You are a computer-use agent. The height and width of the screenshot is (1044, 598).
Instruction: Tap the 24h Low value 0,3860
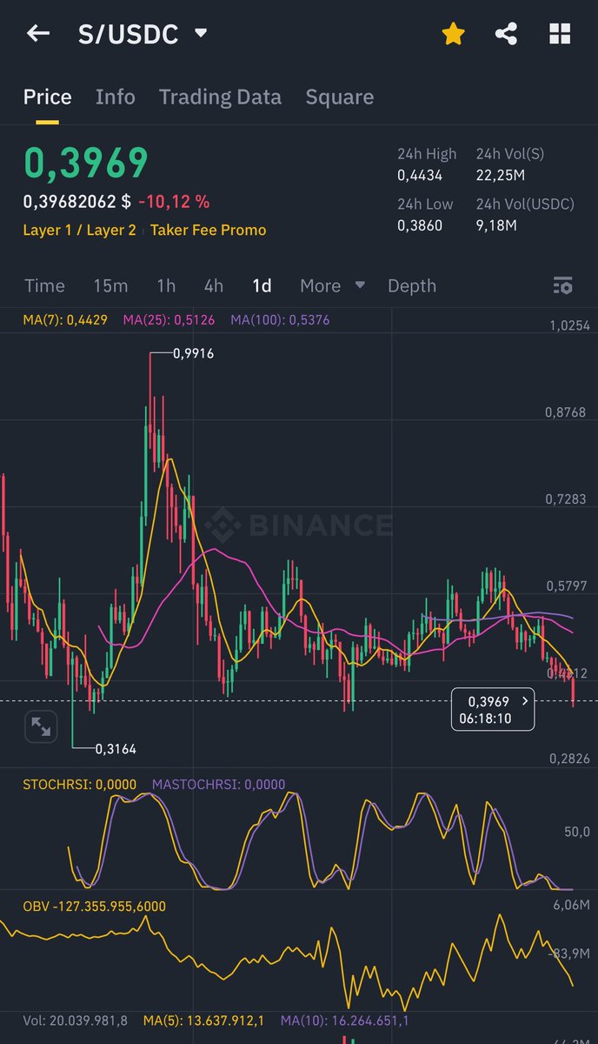[x=420, y=226]
